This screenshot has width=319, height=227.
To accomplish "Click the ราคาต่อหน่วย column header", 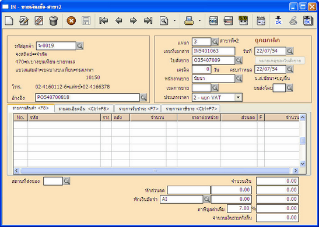I will 199,118.
